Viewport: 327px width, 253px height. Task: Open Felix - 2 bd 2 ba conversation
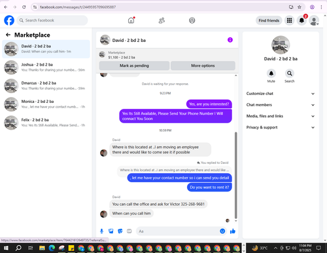click(x=46, y=123)
